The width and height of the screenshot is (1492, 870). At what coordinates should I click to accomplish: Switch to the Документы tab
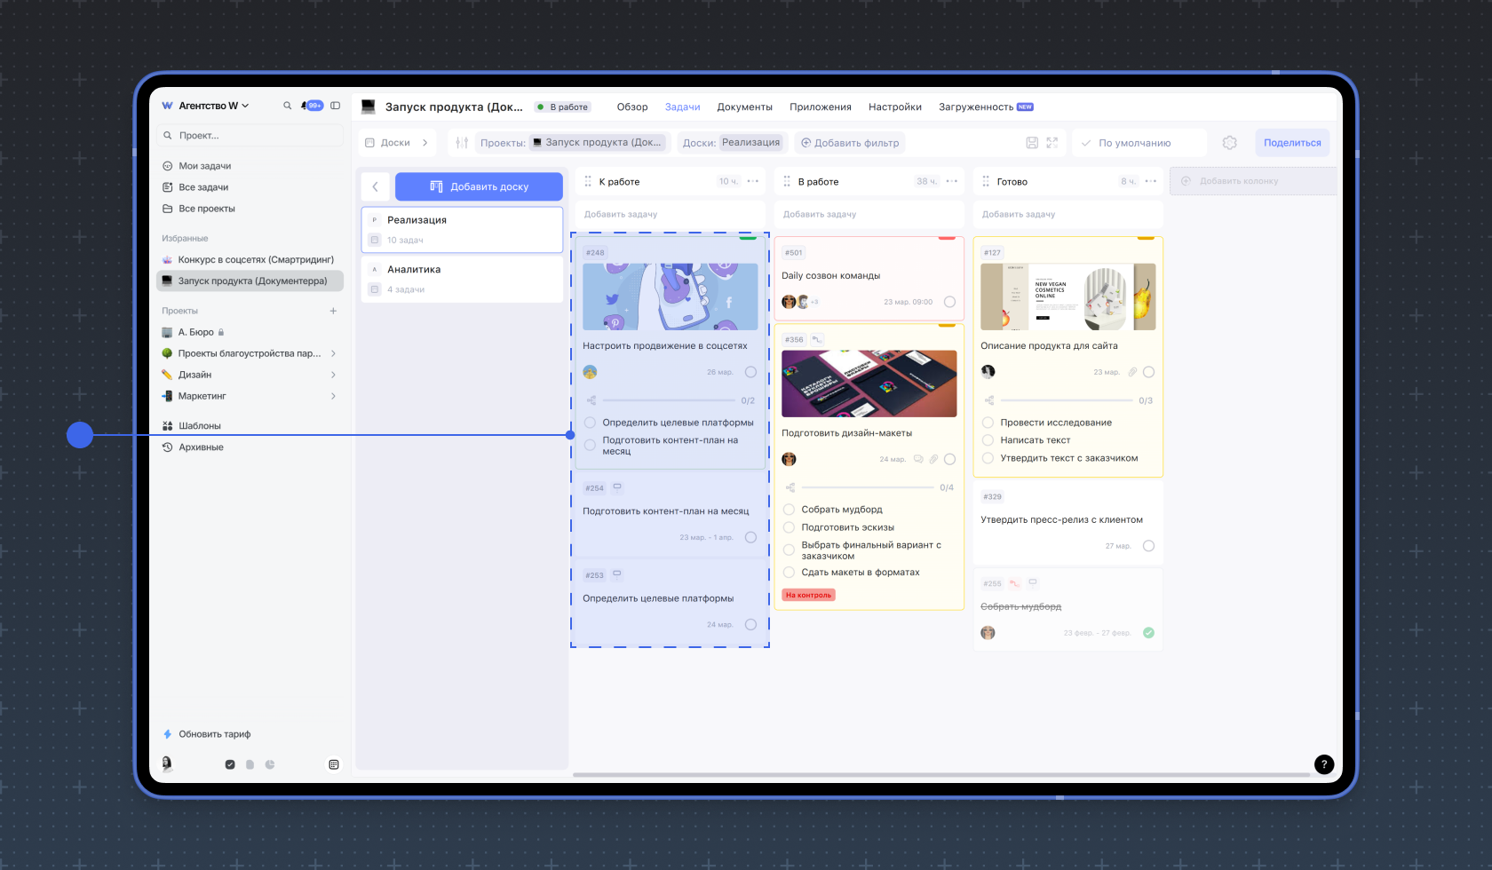pyautogui.click(x=744, y=107)
